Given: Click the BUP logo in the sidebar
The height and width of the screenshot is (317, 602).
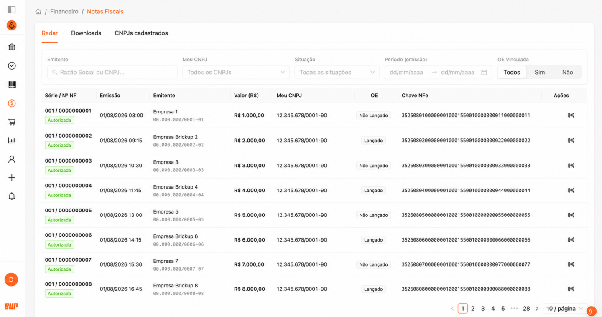Looking at the screenshot, I should tap(11, 306).
